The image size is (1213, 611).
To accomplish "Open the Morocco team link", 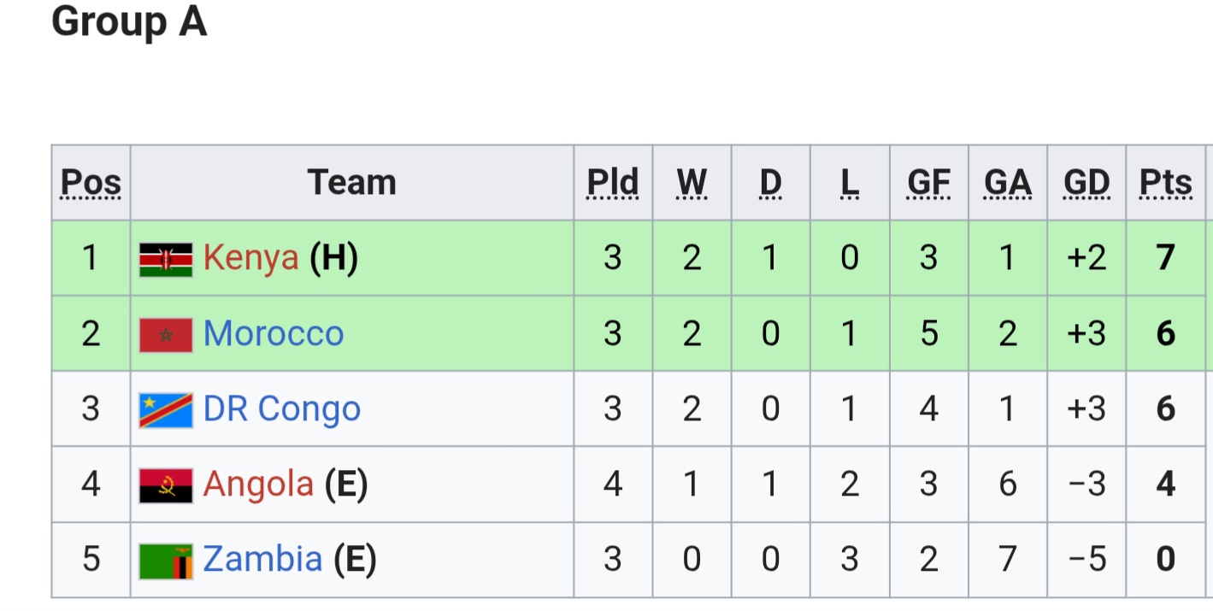I will click(x=274, y=333).
